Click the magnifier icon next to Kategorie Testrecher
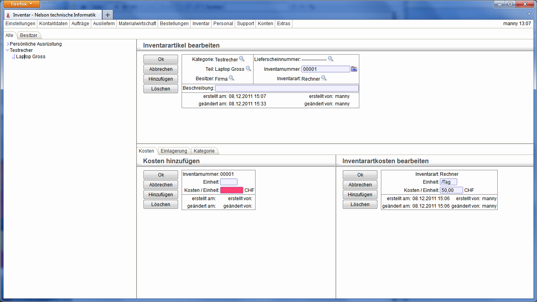 click(x=242, y=59)
